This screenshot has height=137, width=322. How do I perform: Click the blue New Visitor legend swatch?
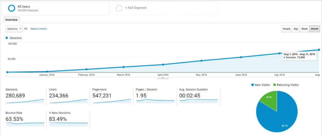pyautogui.click(x=253, y=85)
